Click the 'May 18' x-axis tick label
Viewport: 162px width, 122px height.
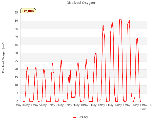(x=147, y=105)
